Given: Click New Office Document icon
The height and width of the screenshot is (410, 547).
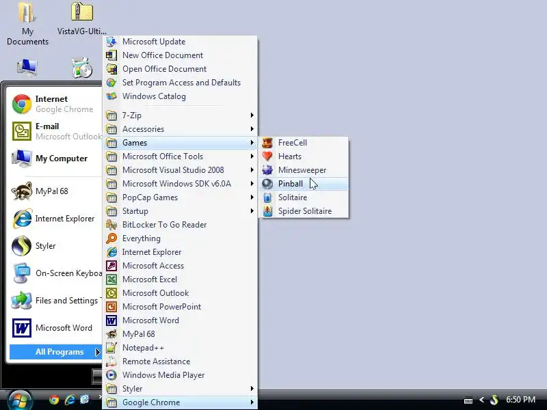Looking at the screenshot, I should [111, 55].
